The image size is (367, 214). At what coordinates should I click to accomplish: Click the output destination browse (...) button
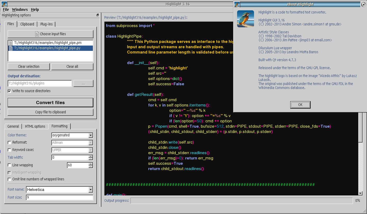(83, 83)
